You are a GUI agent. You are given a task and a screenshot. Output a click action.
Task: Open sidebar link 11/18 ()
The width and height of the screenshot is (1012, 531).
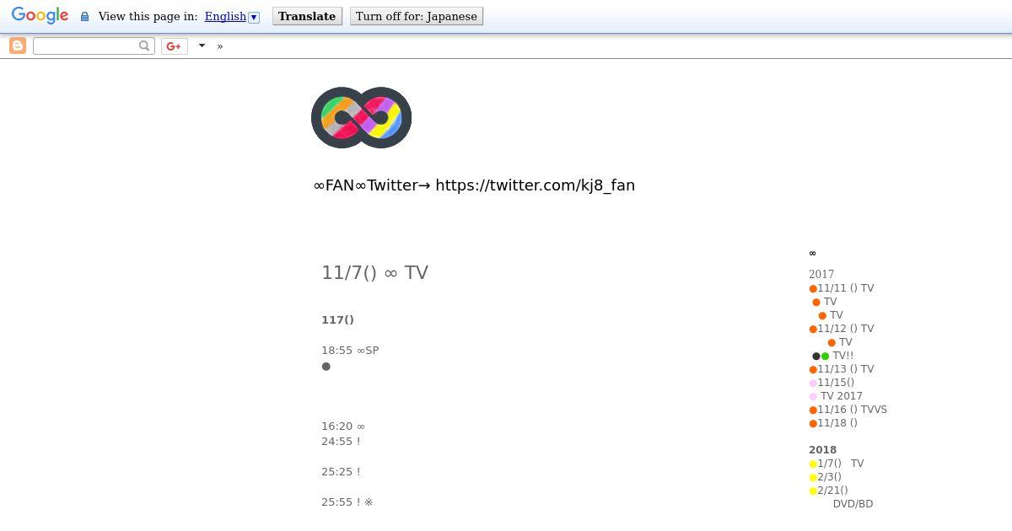tap(837, 423)
